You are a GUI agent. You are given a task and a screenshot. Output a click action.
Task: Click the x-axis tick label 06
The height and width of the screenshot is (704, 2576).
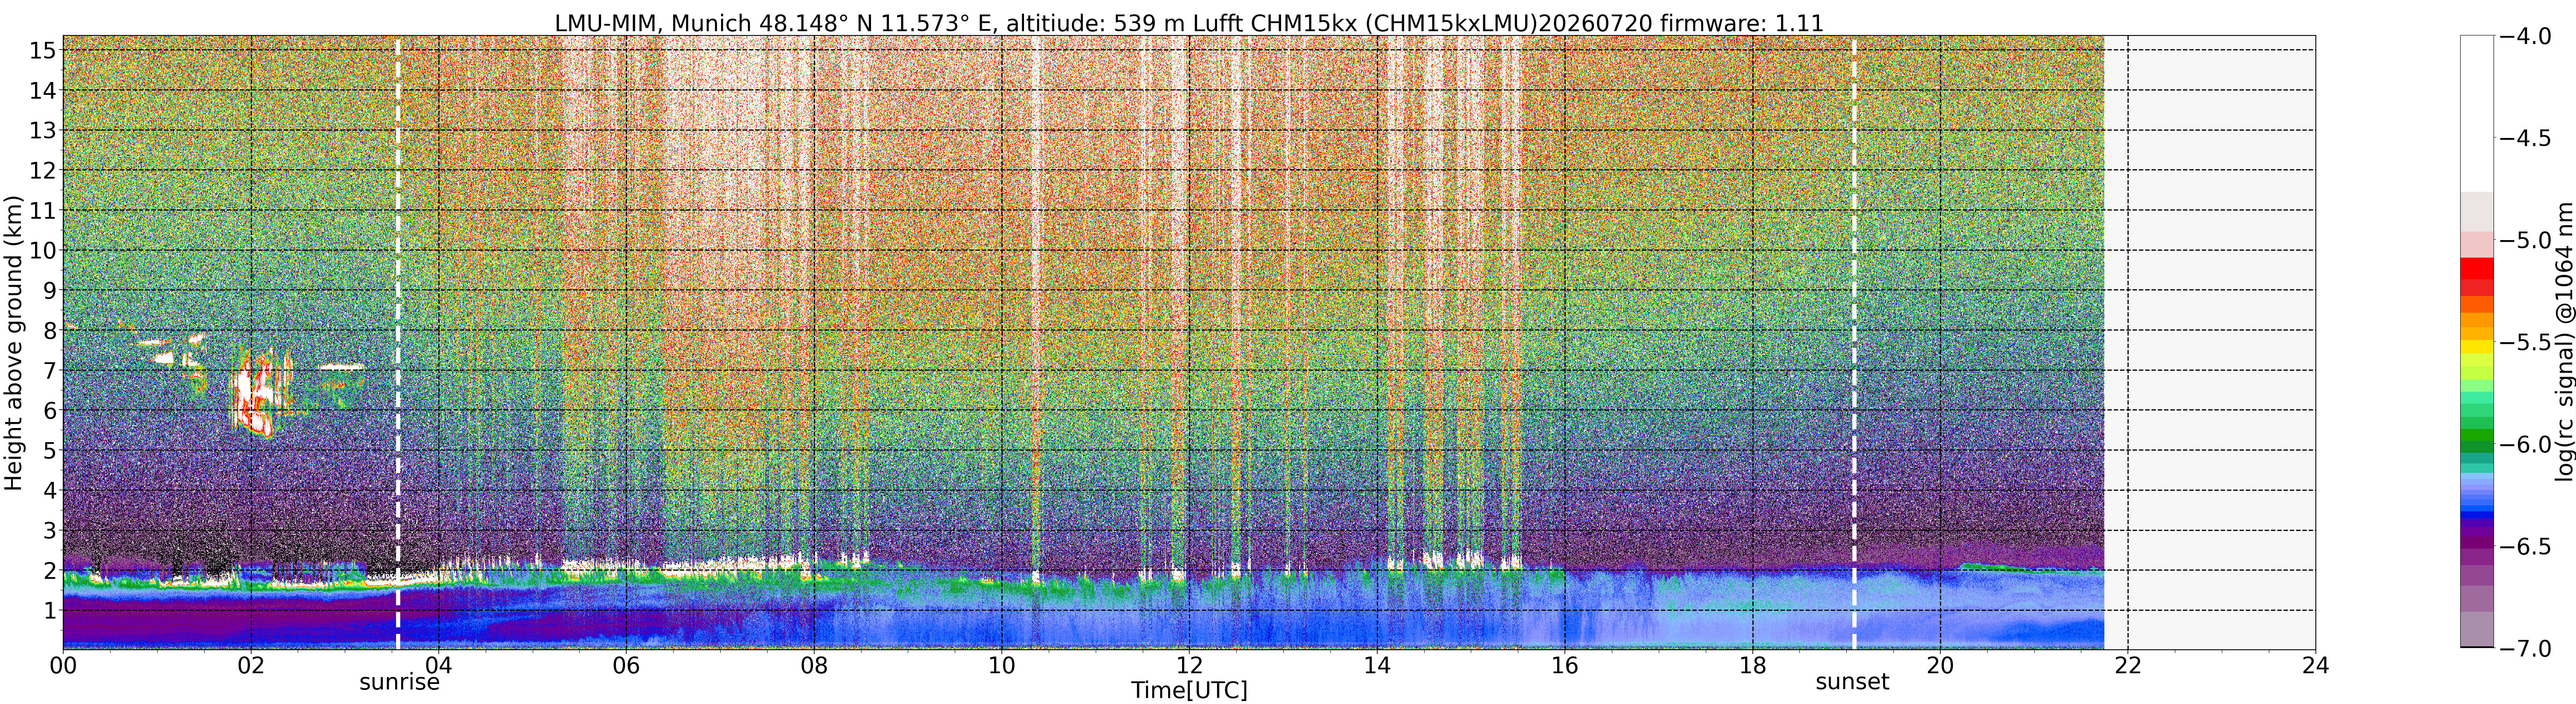[x=626, y=666]
